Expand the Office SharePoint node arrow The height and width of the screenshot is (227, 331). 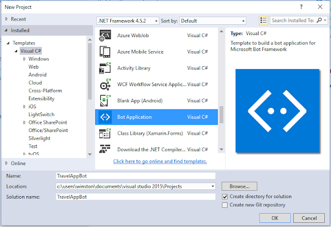(x=24, y=123)
